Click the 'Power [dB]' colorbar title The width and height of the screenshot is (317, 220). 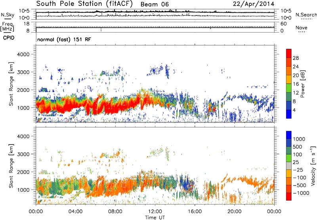tap(302, 84)
